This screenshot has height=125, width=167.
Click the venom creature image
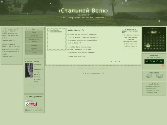coord(160,75)
